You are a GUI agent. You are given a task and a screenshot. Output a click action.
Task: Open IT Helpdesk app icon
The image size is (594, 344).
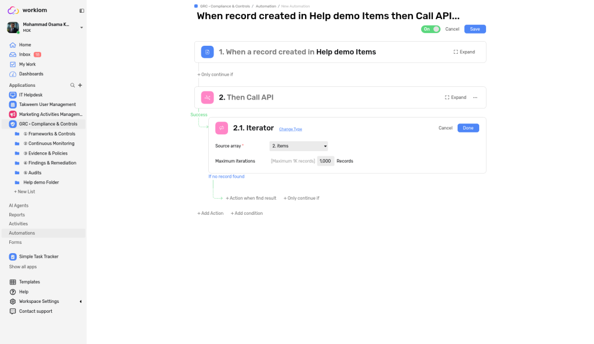13,95
